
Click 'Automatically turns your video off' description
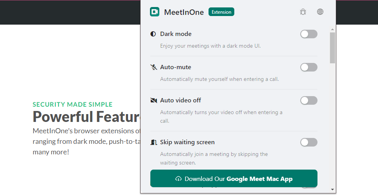[221, 116]
